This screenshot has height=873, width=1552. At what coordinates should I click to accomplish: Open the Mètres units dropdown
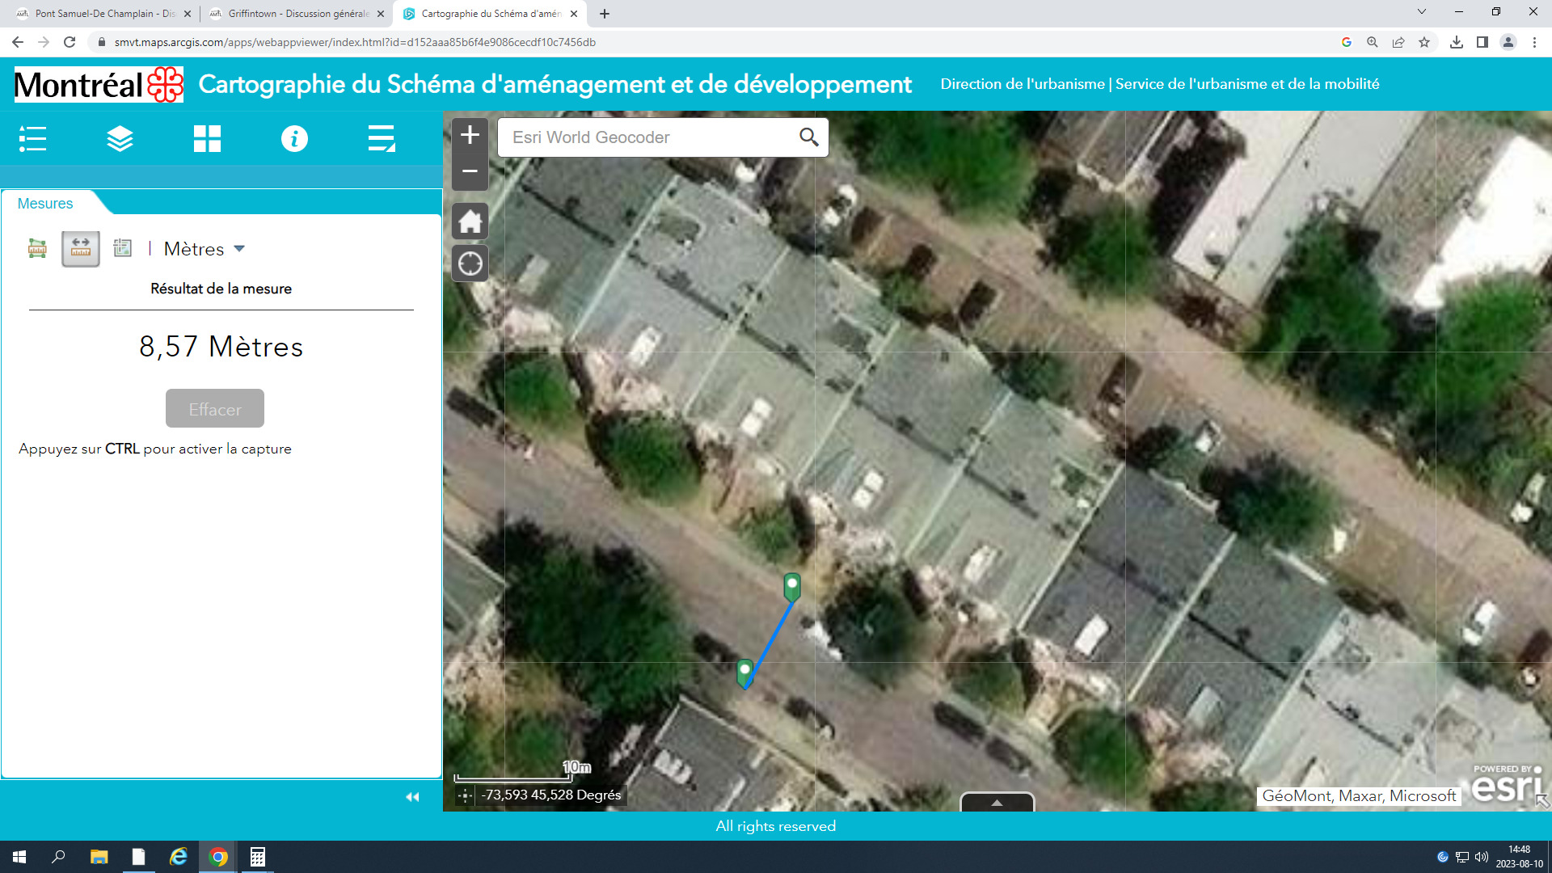205,249
